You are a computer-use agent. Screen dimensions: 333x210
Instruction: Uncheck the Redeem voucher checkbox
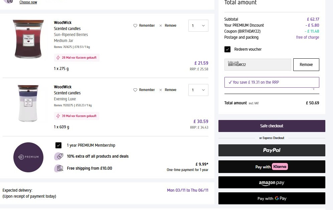point(227,49)
